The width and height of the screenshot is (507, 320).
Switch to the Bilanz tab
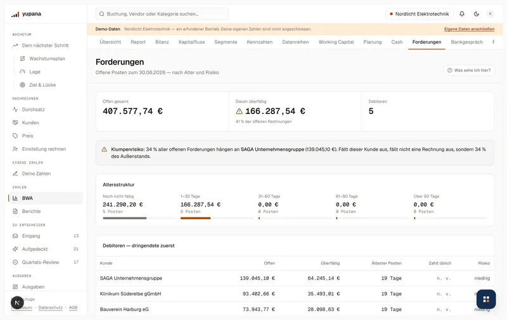pos(162,42)
